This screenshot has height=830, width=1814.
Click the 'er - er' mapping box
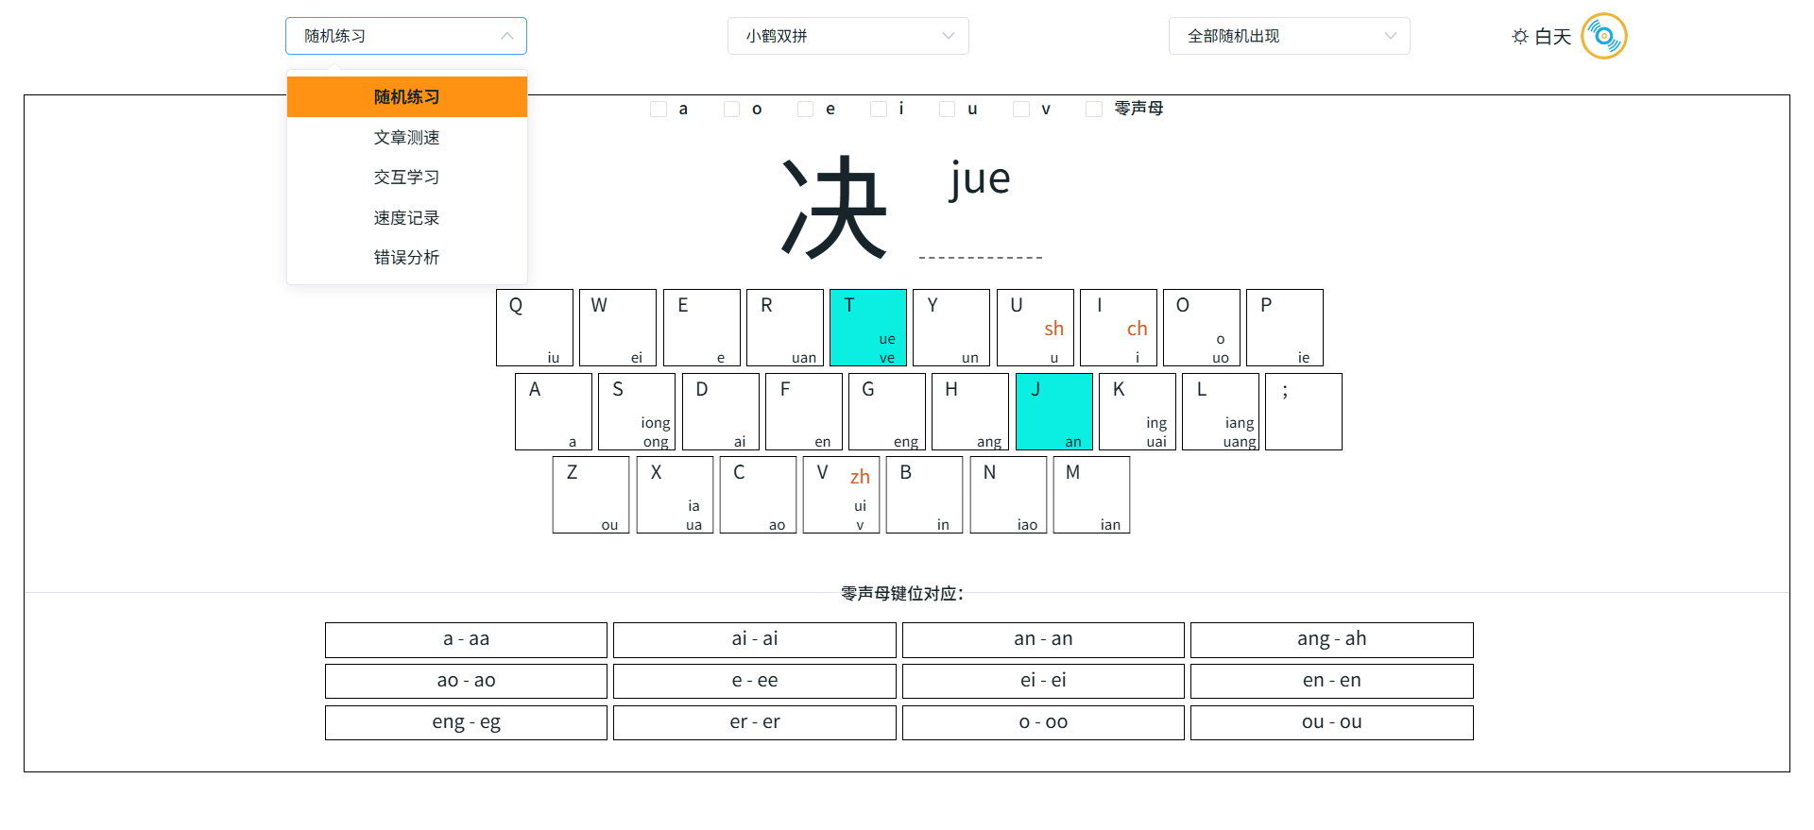(x=755, y=723)
